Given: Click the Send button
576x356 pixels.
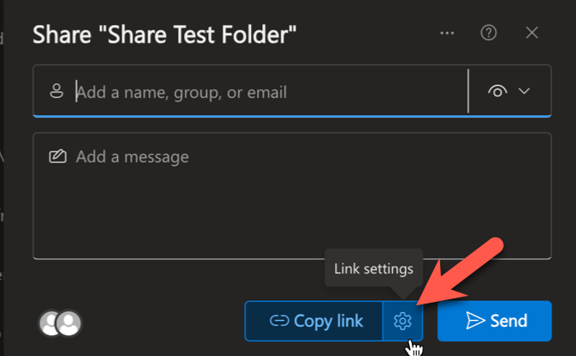Looking at the screenshot, I should pos(494,321).
